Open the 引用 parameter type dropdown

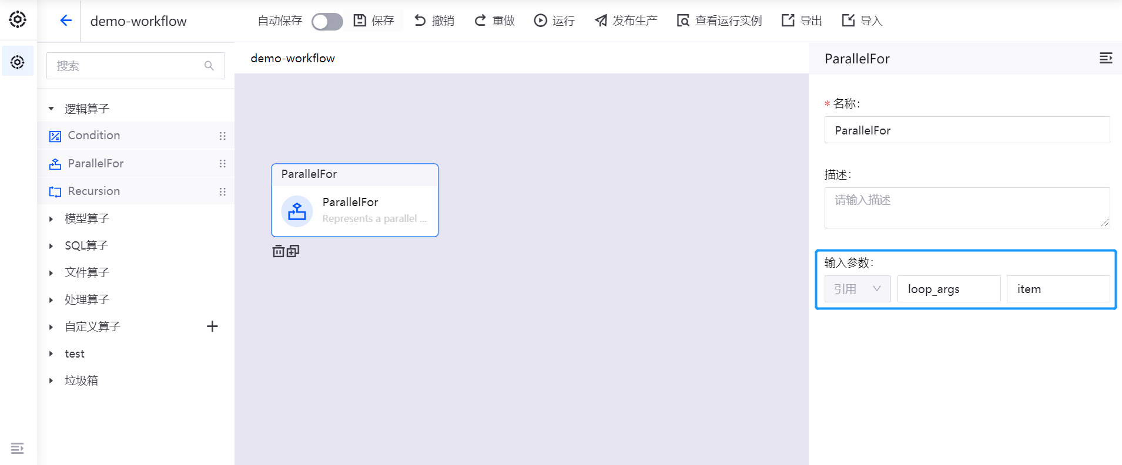pyautogui.click(x=857, y=289)
